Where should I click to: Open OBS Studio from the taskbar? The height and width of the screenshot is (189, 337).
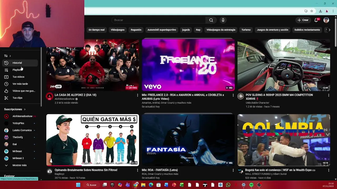[259, 185]
